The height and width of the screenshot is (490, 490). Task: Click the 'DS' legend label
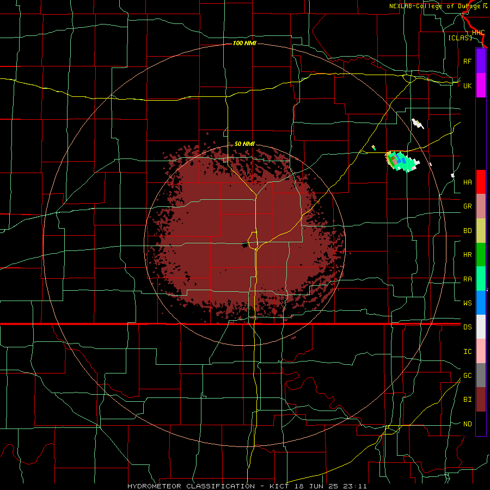point(467,327)
